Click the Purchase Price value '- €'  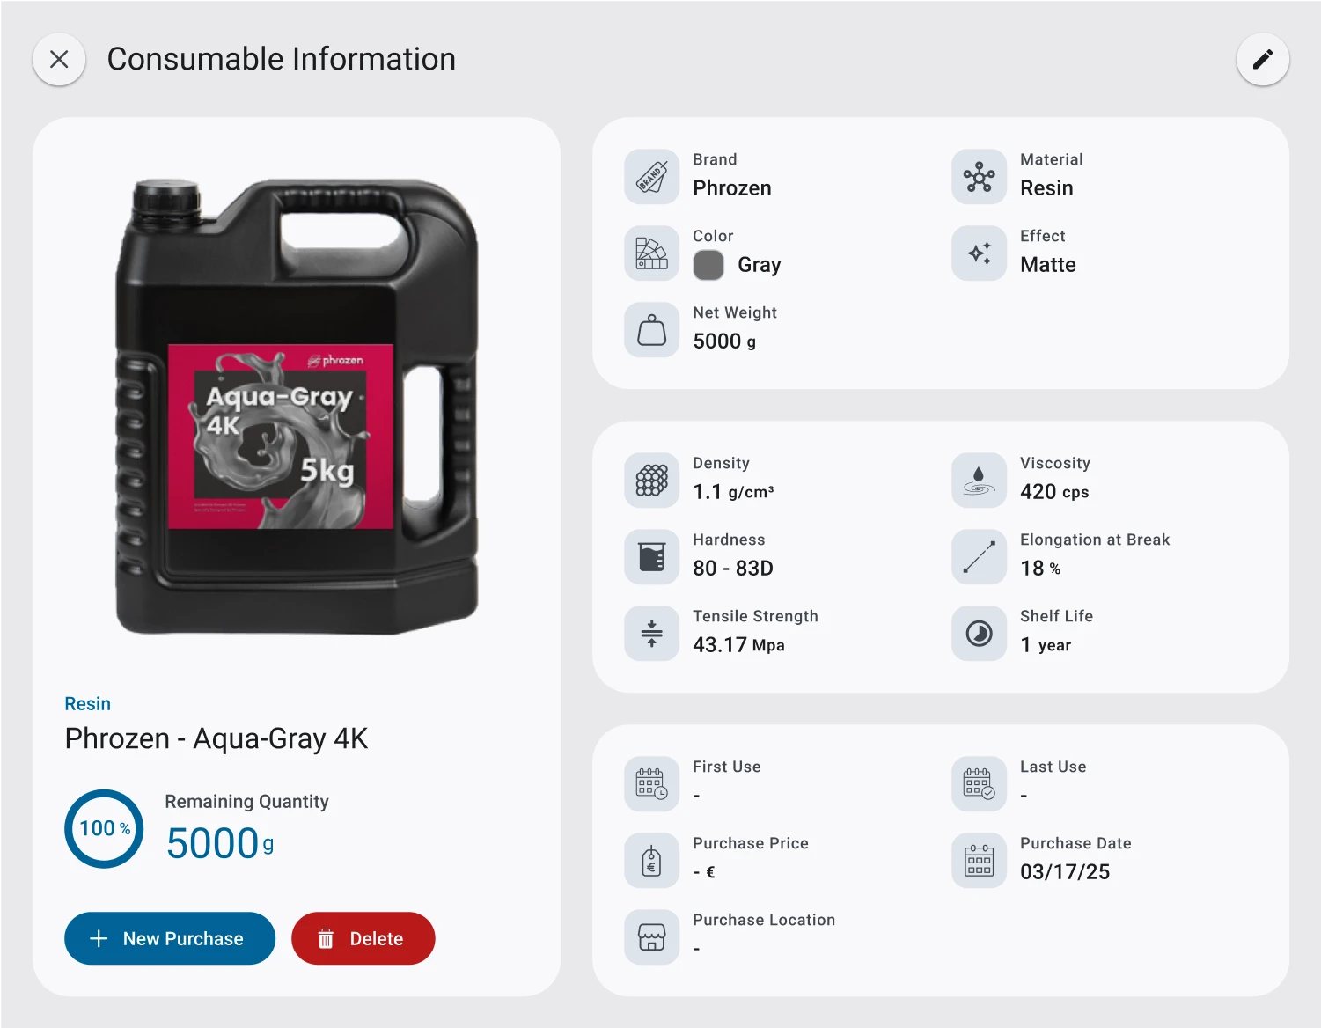pyautogui.click(x=704, y=872)
